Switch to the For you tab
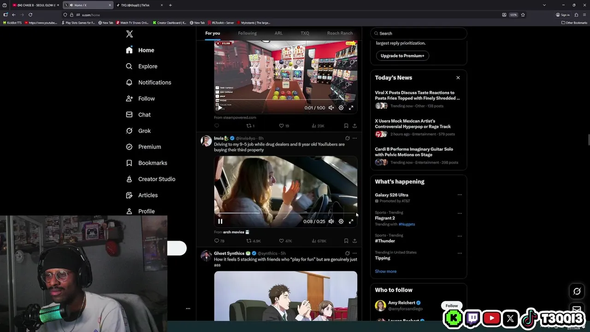Screen dimensions: 590x332 212,33
